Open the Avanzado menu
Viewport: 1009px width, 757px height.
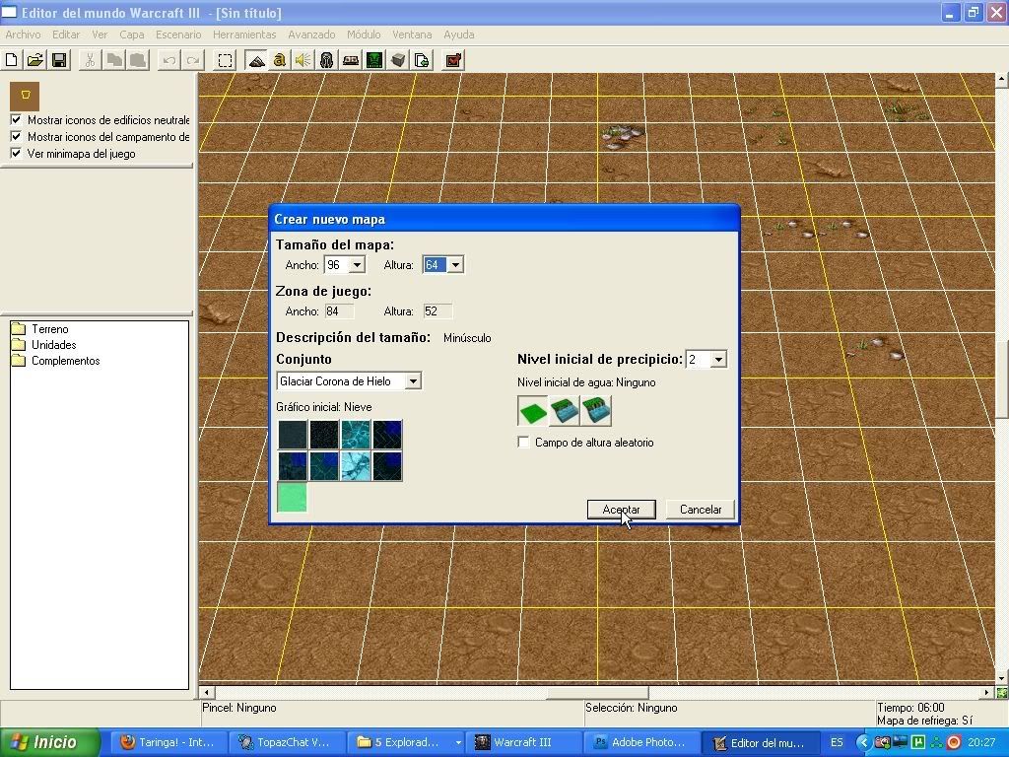tap(311, 34)
